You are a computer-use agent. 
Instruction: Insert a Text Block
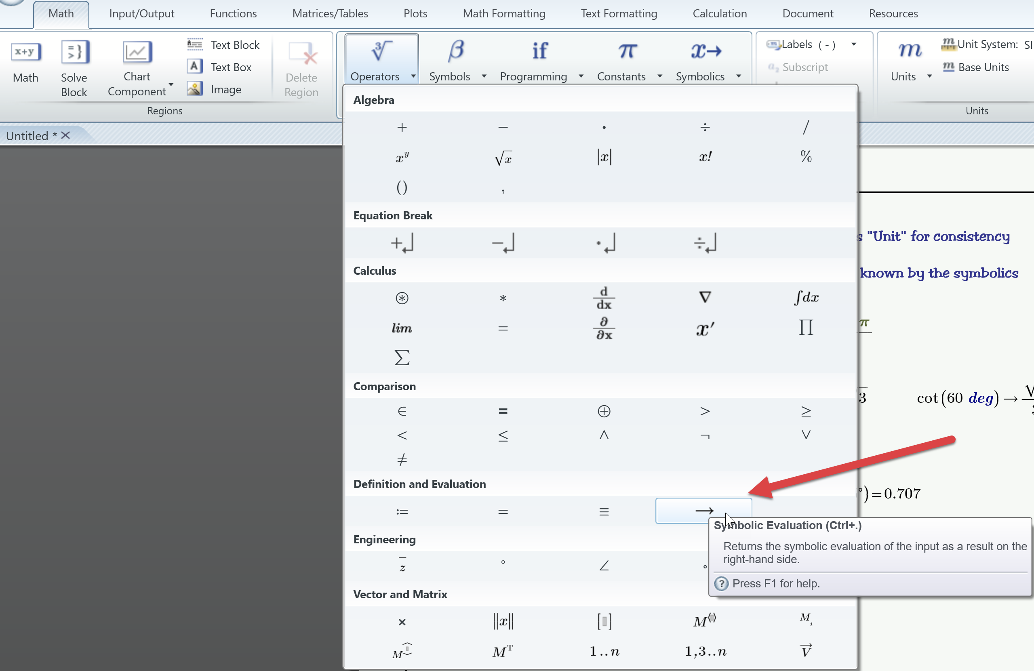223,45
